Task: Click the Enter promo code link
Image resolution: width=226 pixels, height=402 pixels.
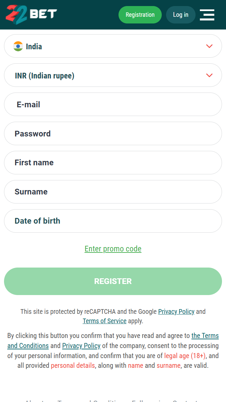Action: [x=113, y=249]
